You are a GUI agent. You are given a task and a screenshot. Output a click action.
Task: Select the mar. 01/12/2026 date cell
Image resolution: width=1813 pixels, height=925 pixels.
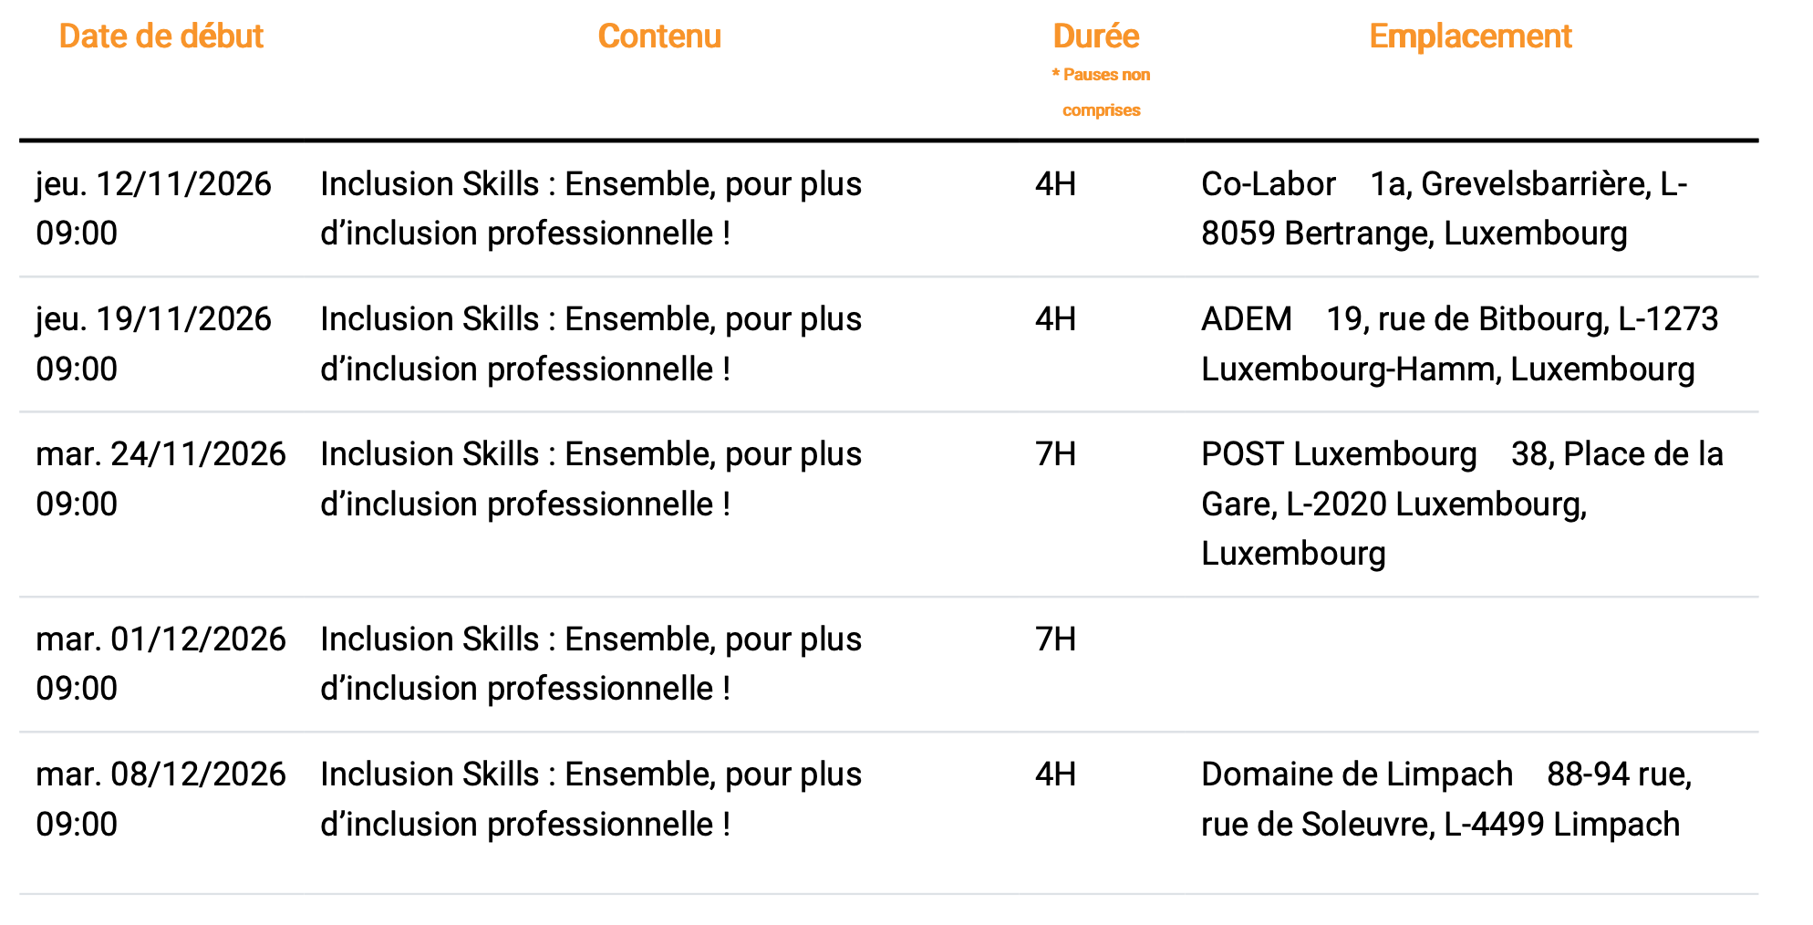click(x=161, y=663)
